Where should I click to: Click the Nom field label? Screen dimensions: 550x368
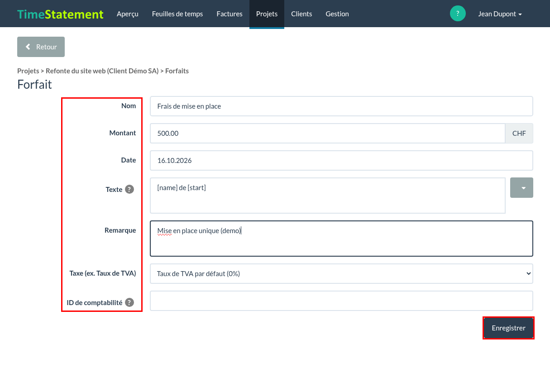[129, 105]
